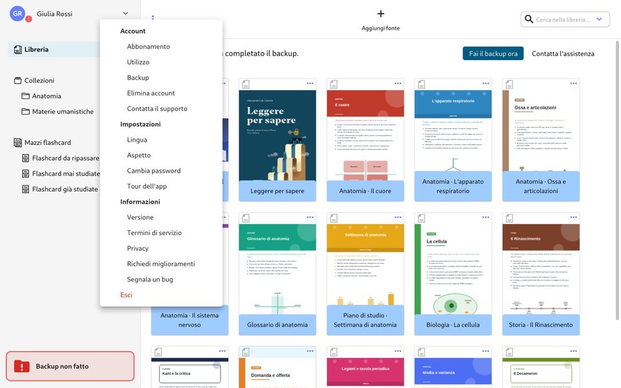Click the library vertical scrollbar
This screenshot has width=621, height=388.
(617, 180)
